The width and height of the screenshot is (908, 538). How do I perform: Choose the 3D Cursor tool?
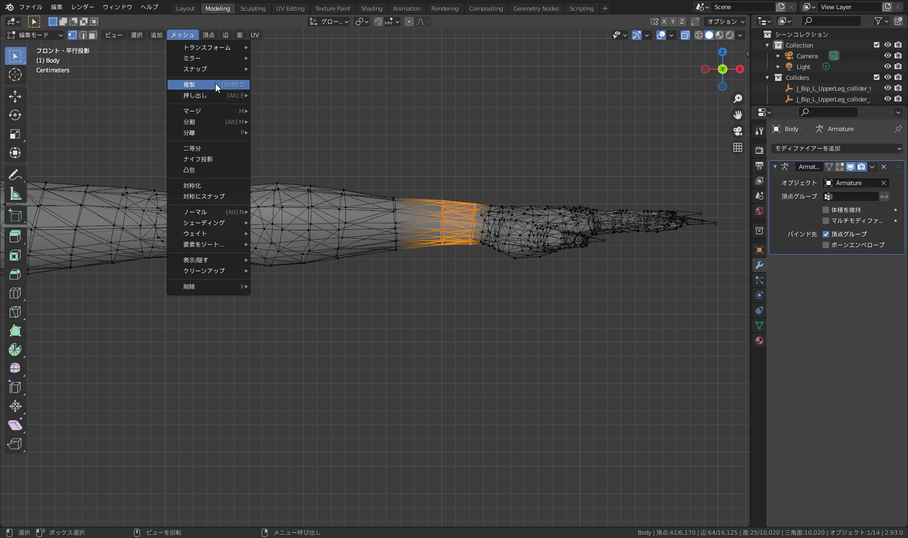15,74
